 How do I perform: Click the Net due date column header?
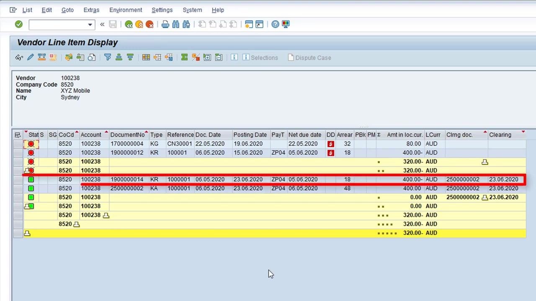[305, 135]
